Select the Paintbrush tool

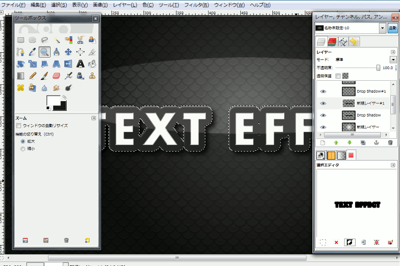(x=44, y=76)
